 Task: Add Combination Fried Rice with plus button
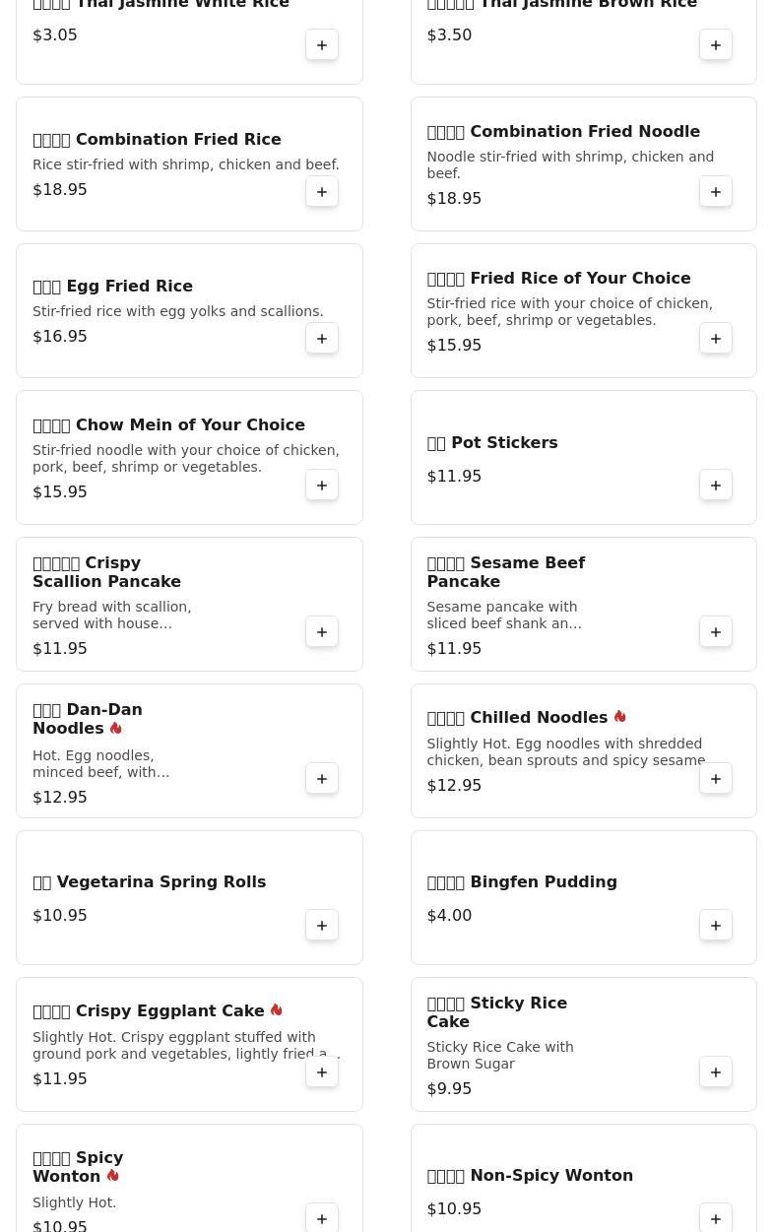coord(322,192)
